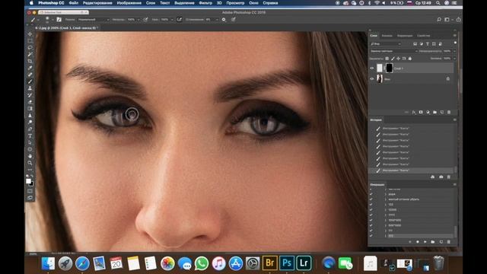Play the selected action in Actions panel
Image resolution: width=487 pixels, height=274 pixels.
click(x=425, y=242)
